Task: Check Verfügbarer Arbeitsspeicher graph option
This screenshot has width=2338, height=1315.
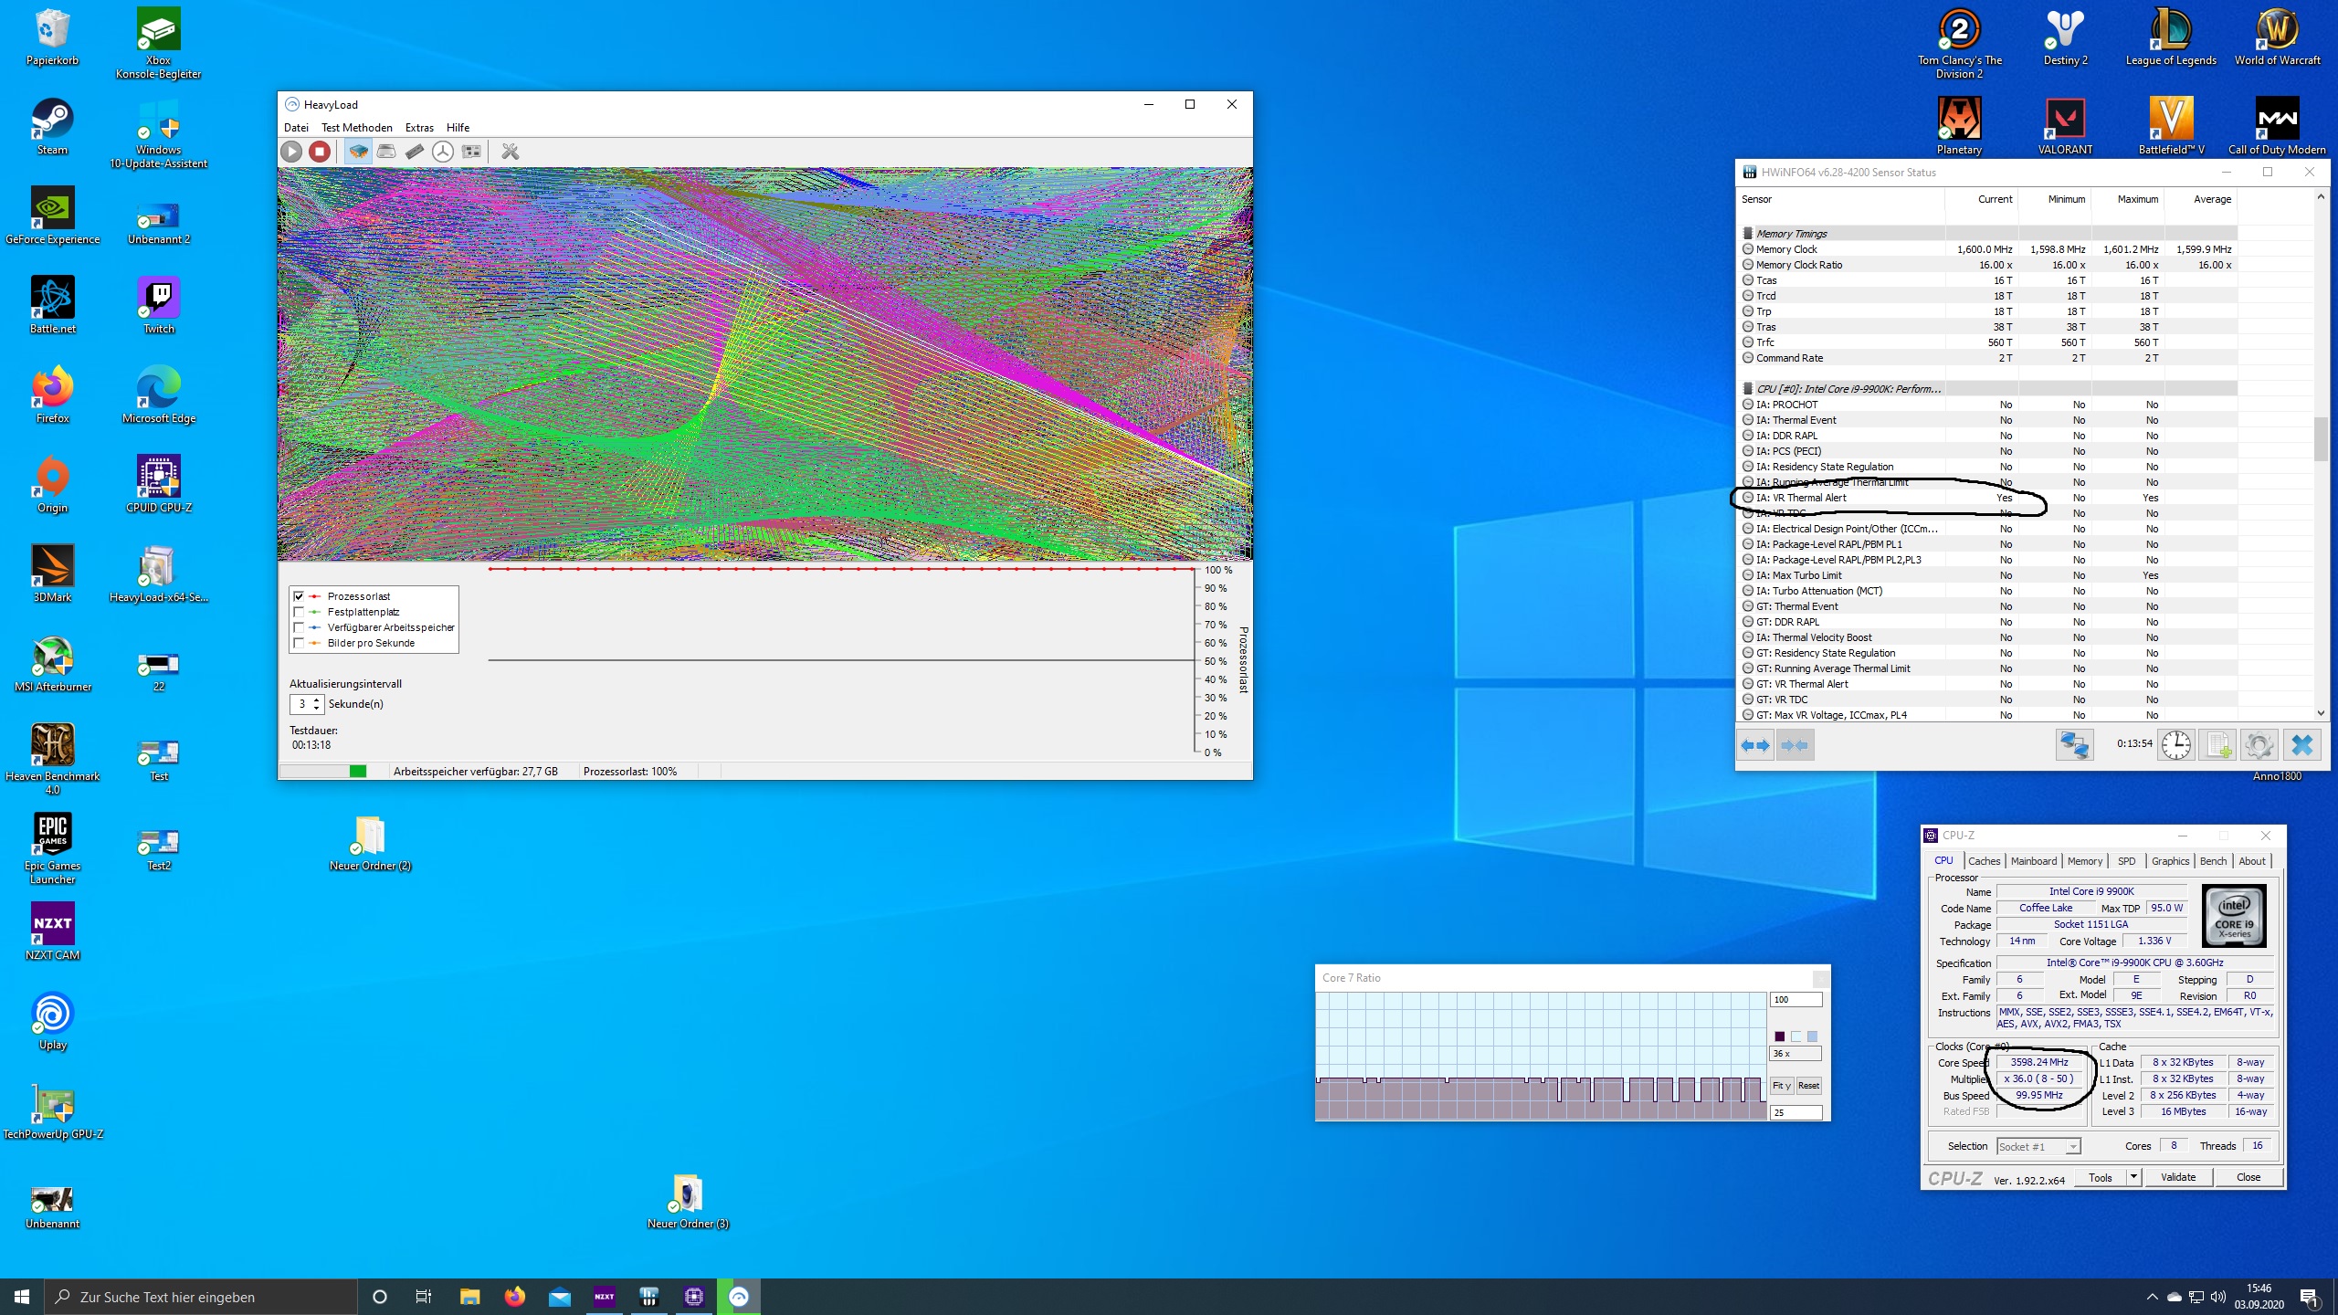Action: pyautogui.click(x=299, y=627)
